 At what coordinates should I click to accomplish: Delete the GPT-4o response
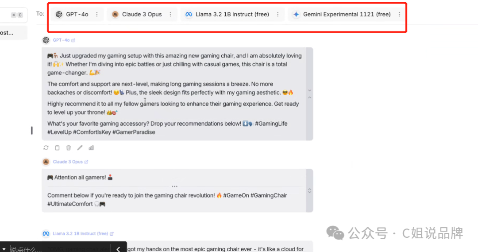pos(69,147)
